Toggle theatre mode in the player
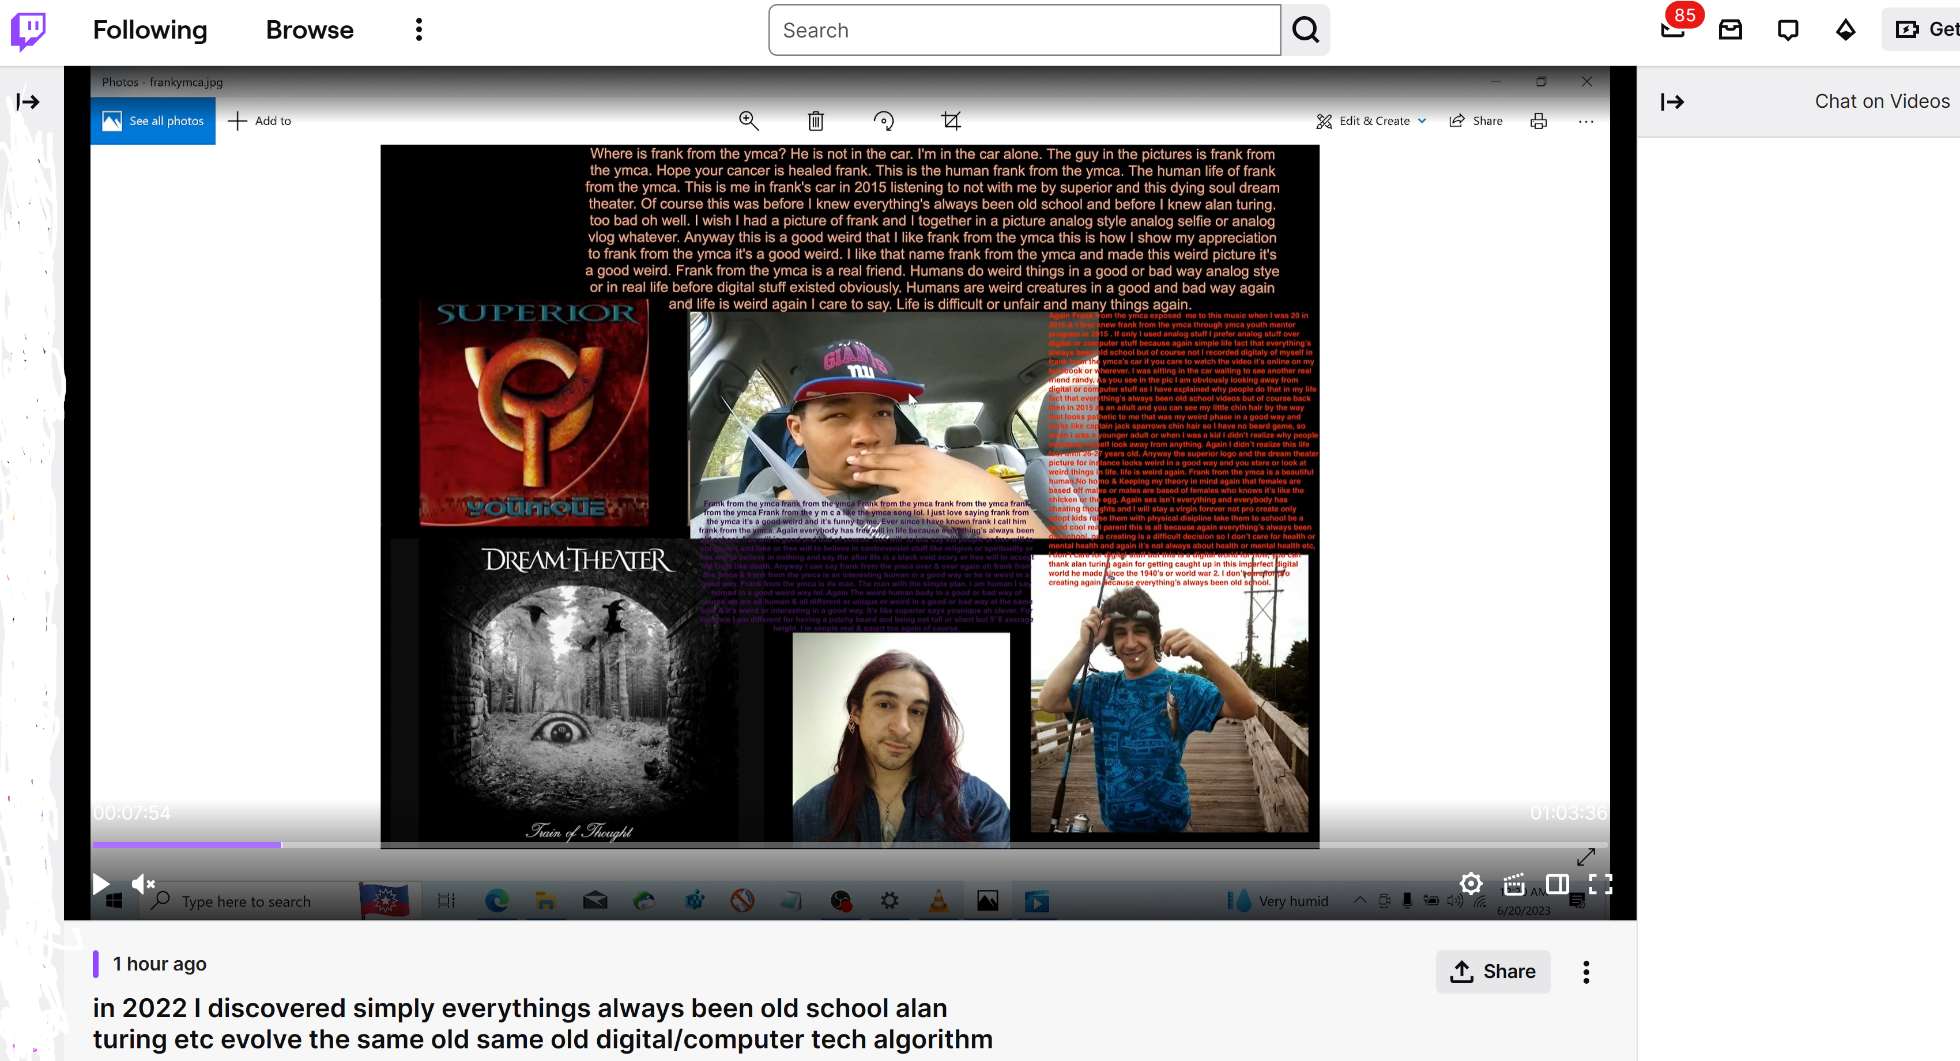This screenshot has height=1061, width=1960. tap(1556, 884)
